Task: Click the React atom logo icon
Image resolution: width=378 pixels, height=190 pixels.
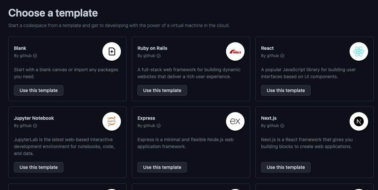Action: pyautogui.click(x=359, y=51)
